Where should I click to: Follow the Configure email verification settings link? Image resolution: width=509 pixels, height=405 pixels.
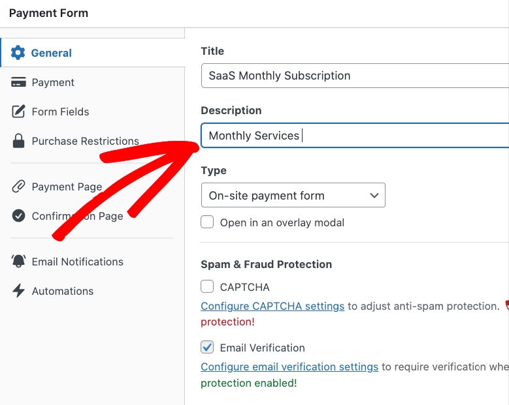click(289, 367)
